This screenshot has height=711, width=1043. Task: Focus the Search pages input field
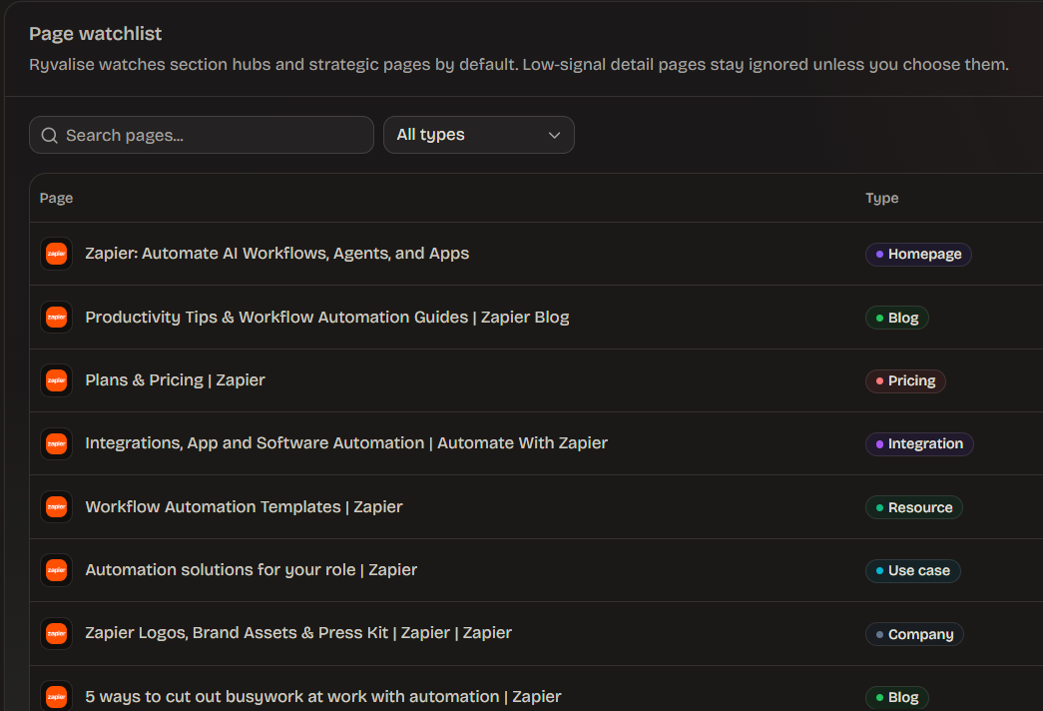coord(202,135)
